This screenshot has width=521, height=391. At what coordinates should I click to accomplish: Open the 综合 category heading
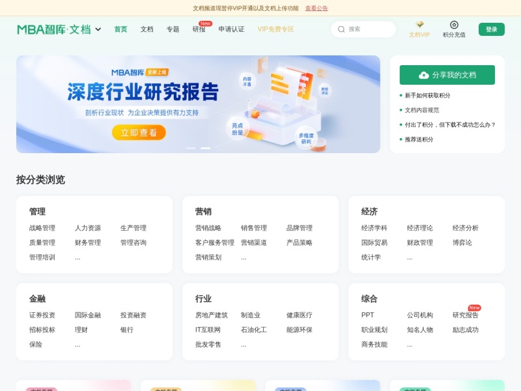coord(369,298)
